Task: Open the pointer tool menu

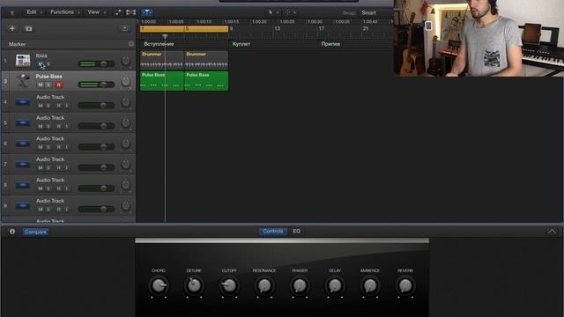Action: click(272, 12)
